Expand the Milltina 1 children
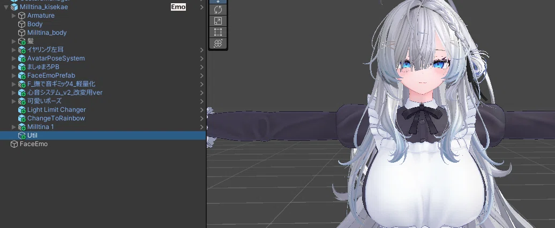The height and width of the screenshot is (228, 555). point(14,127)
